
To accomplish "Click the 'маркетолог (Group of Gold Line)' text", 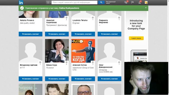I will coord(83,69).
